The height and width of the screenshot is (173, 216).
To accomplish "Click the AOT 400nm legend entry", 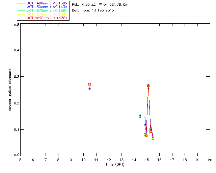I will (x=43, y=3).
